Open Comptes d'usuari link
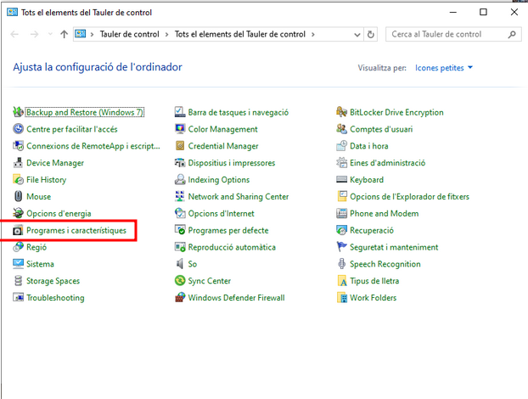This screenshot has height=399, width=528. click(x=381, y=129)
